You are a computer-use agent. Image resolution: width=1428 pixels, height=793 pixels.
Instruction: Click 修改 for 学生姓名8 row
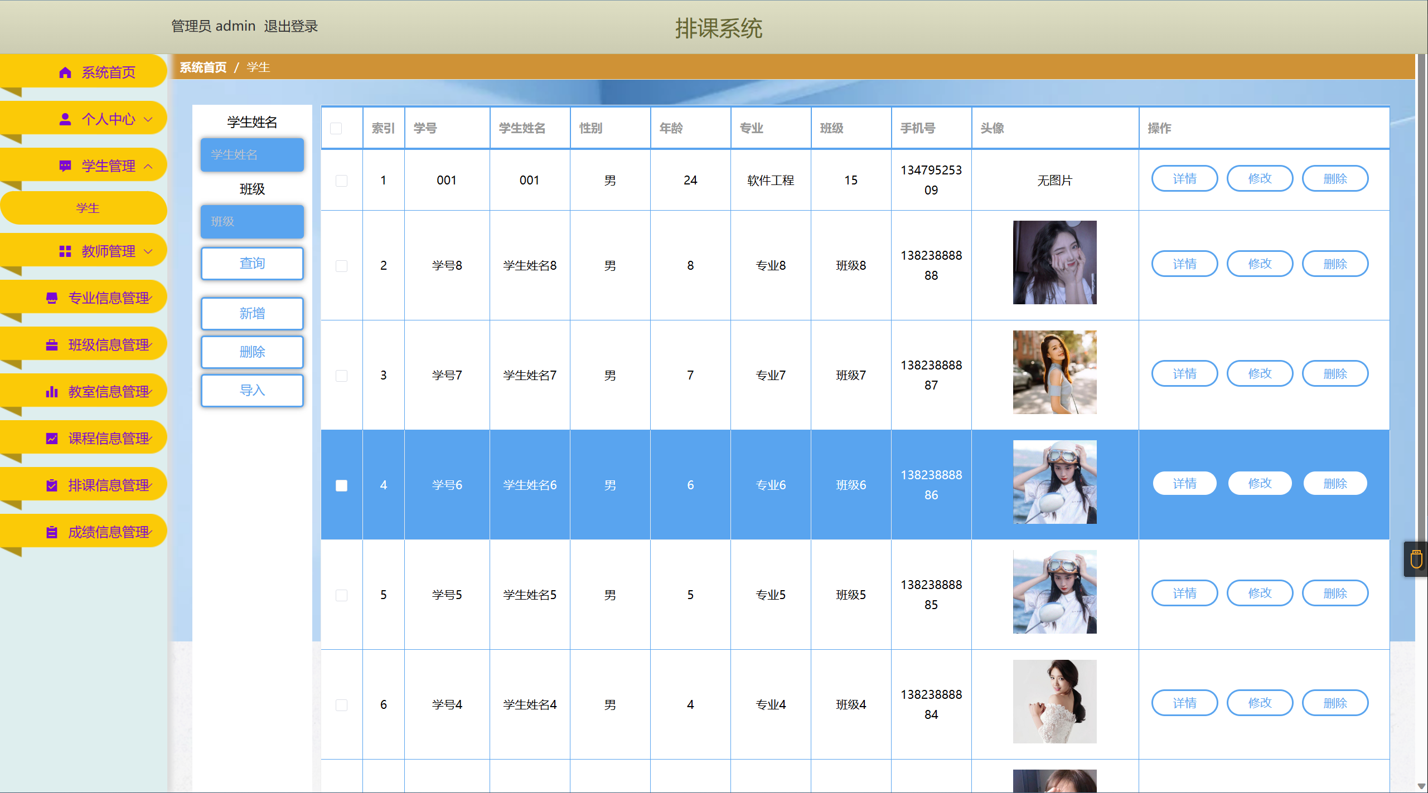pyautogui.click(x=1260, y=264)
